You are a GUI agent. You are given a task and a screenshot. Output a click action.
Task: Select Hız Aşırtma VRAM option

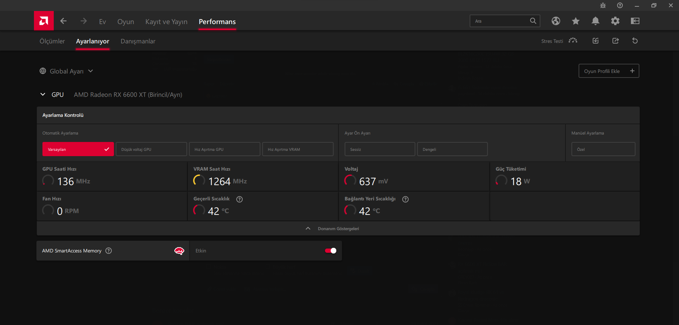pyautogui.click(x=298, y=149)
